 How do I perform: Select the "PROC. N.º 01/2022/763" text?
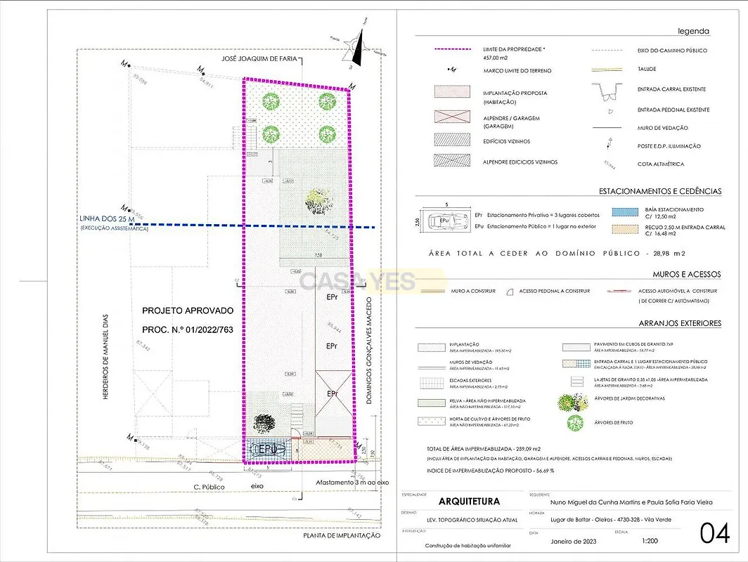point(188,330)
